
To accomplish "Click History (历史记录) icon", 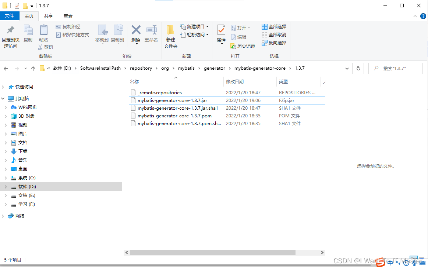I will [x=233, y=46].
